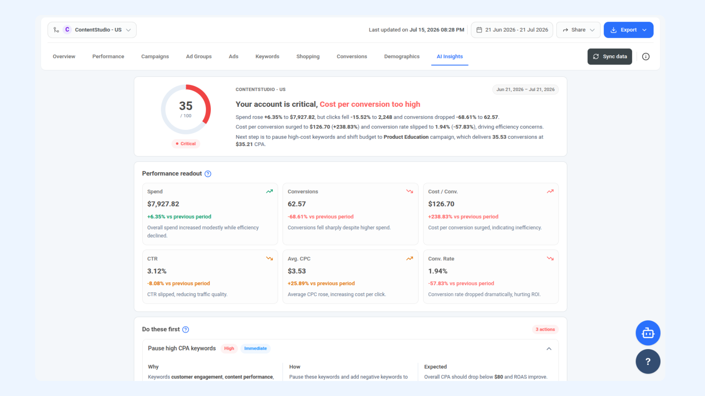
Task: Click the info circle icon beside Sync data
Action: pos(646,56)
